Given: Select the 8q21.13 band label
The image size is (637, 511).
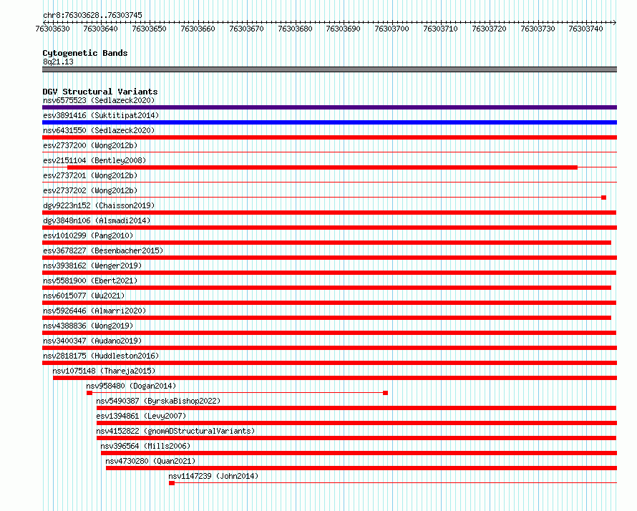Looking at the screenshot, I should pos(58,62).
